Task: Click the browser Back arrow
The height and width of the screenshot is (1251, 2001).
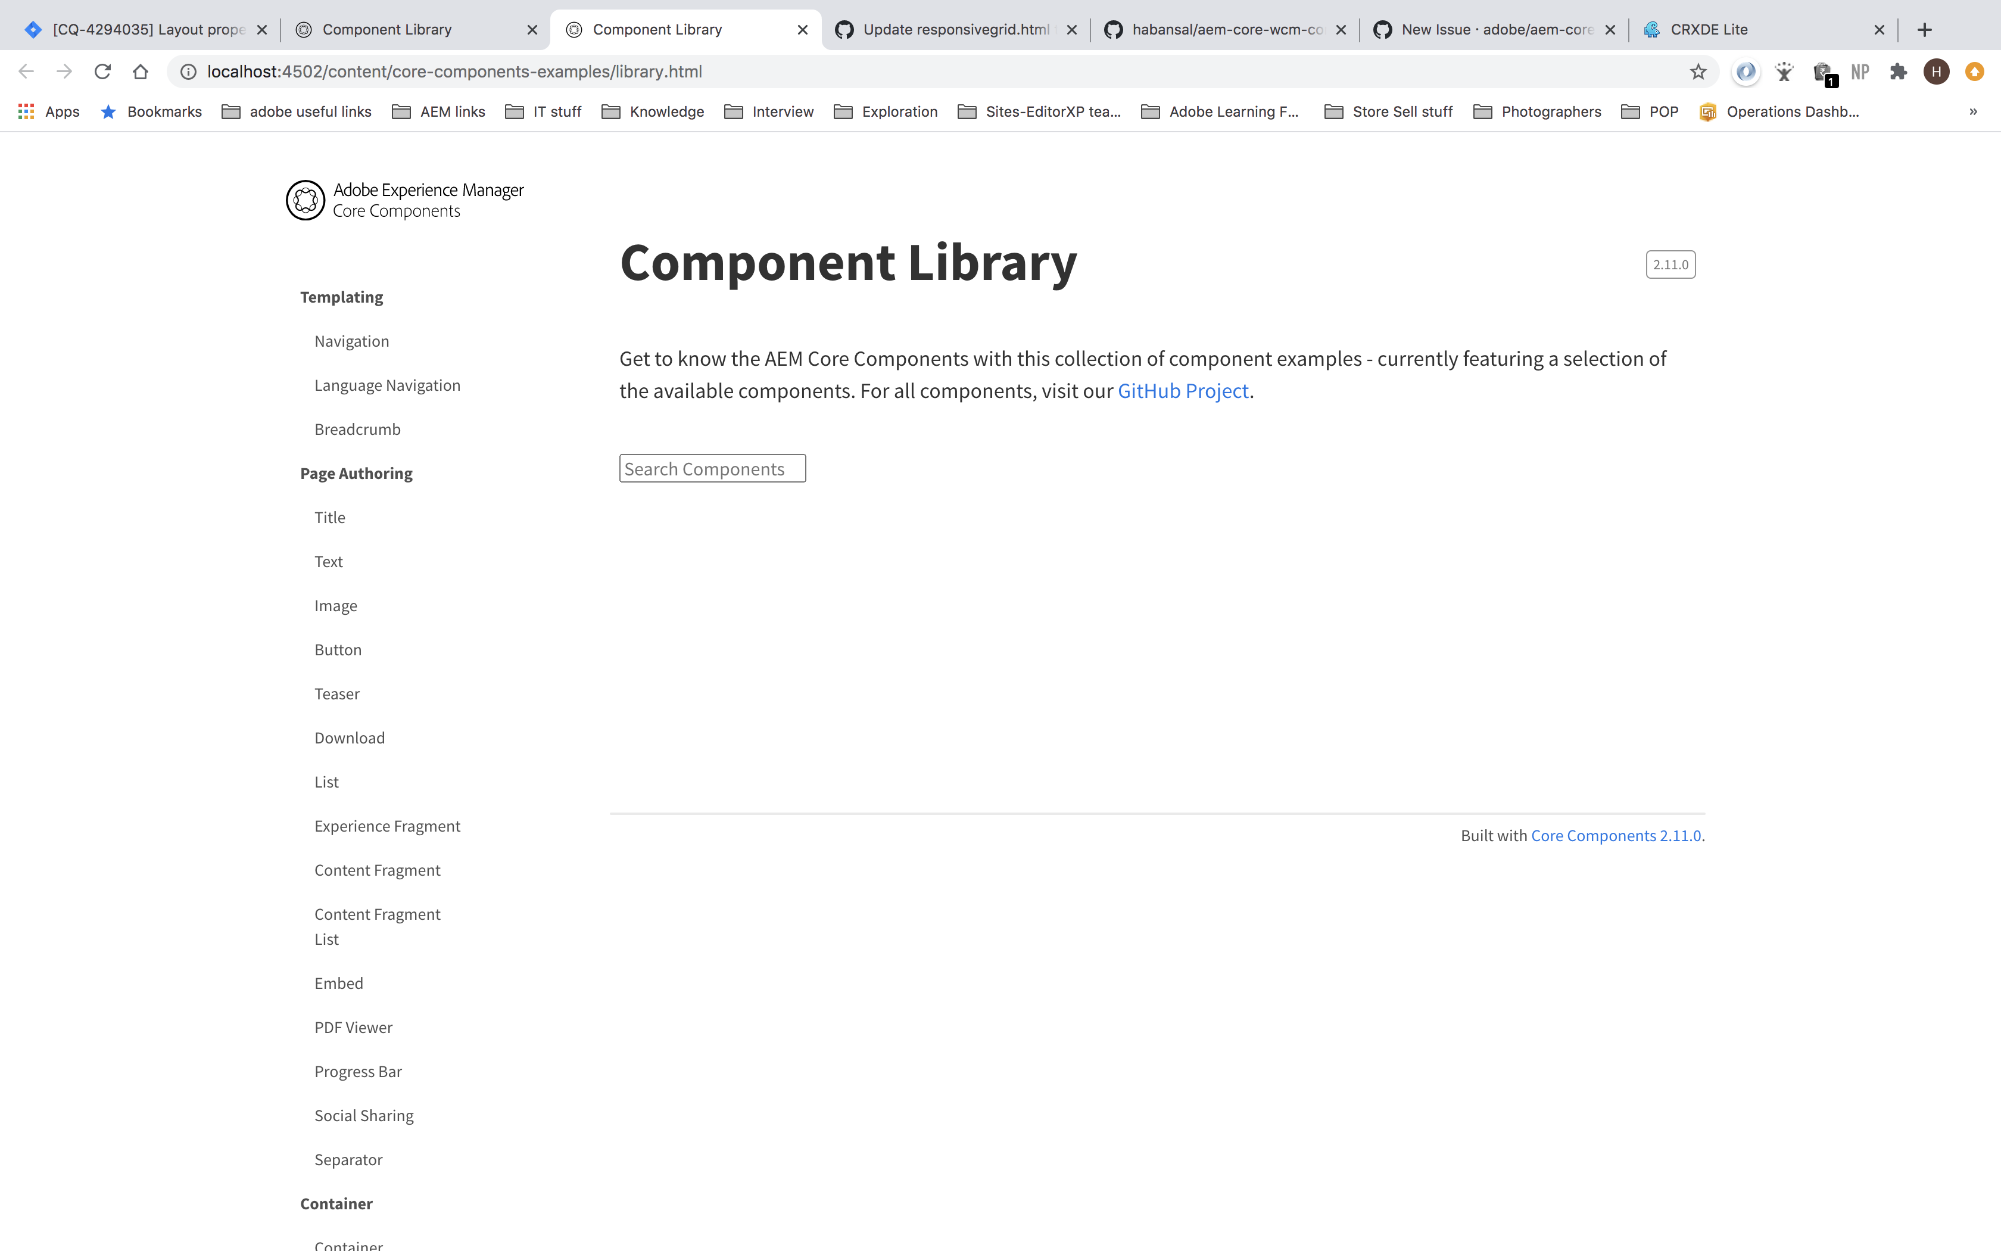Action: (x=26, y=72)
